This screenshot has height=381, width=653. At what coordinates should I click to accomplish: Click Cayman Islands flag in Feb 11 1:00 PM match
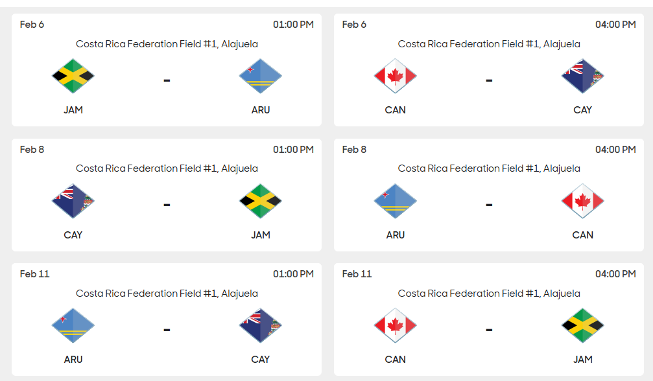pos(260,326)
